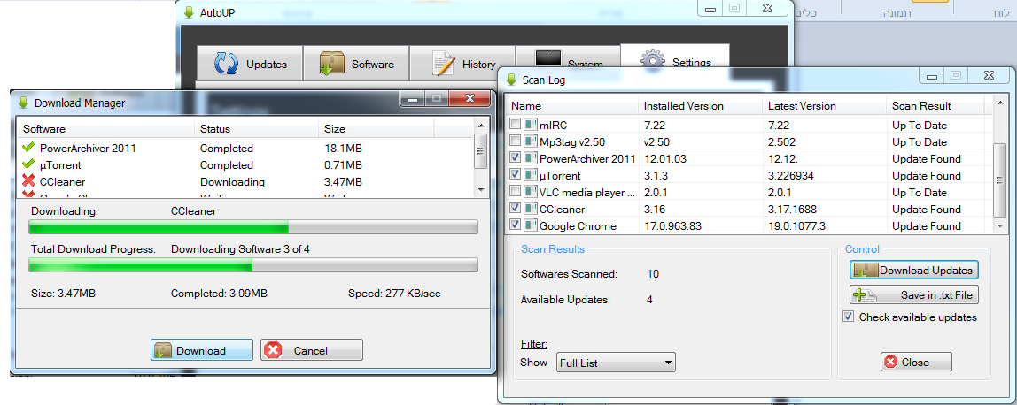Click 'Completed: 3.09MB' status text
Viewport: 1017px width, 405px height.
[x=219, y=293]
